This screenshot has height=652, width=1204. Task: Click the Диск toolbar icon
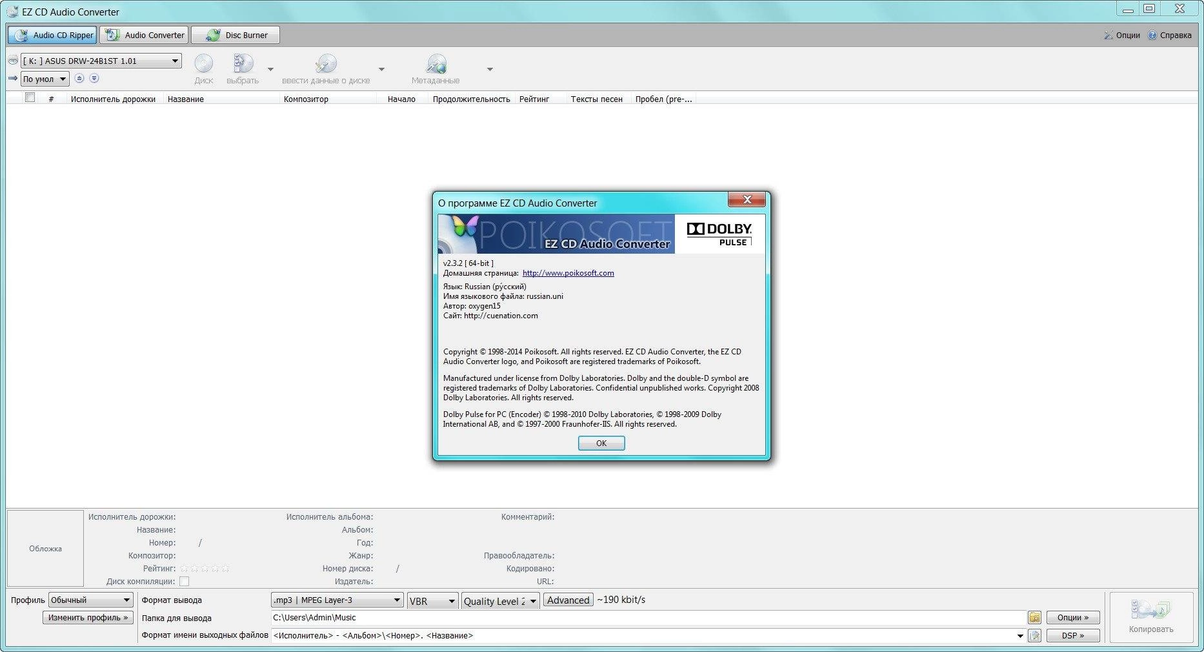tap(204, 69)
